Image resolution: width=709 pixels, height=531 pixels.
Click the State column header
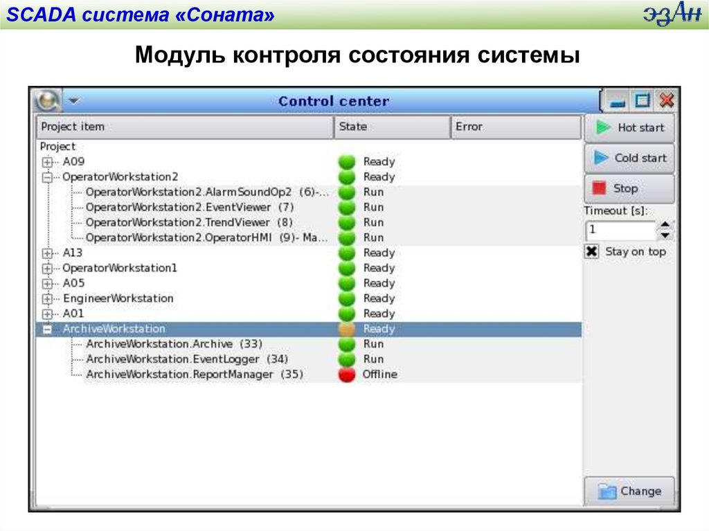(x=392, y=127)
